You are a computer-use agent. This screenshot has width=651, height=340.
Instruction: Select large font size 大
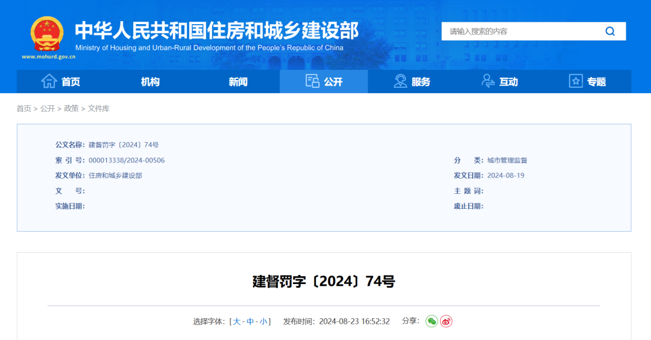click(x=237, y=321)
